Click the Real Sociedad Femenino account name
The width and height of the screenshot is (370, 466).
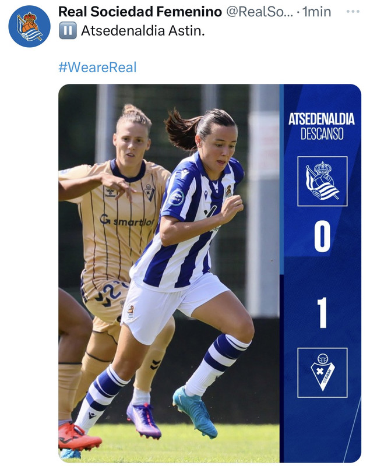pos(140,12)
